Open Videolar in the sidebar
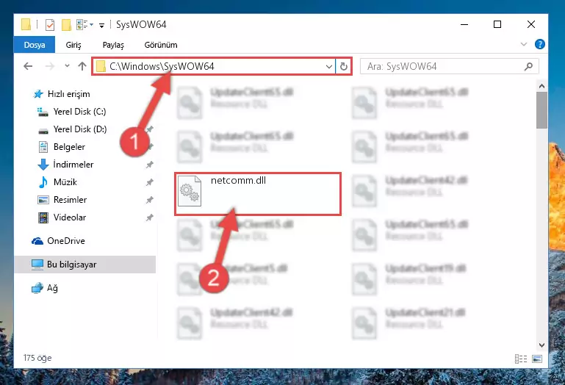 pyautogui.click(x=70, y=217)
